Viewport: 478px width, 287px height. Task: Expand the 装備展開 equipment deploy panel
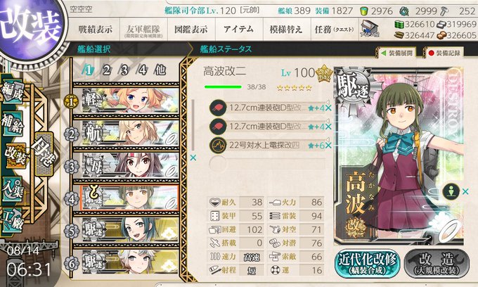[396, 53]
